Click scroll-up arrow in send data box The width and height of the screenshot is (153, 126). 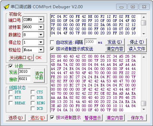tap(144, 17)
